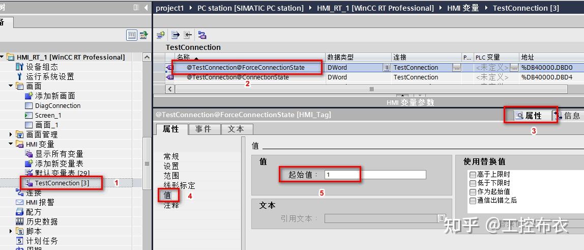Click the import tags toolbar icon

tap(188, 35)
